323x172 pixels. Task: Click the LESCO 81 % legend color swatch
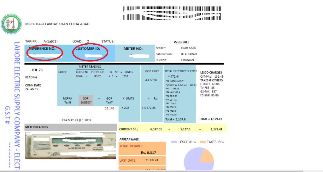tap(174, 142)
